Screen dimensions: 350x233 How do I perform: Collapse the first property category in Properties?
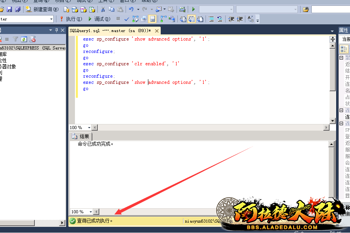341,58
